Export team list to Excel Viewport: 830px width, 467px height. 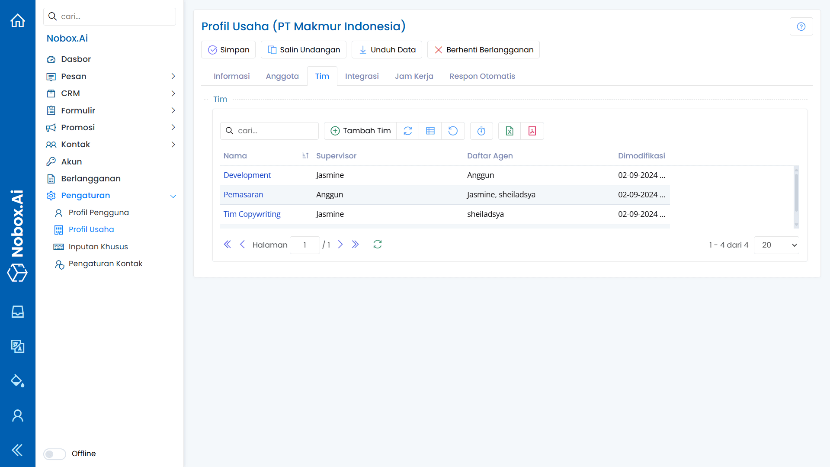tap(509, 131)
